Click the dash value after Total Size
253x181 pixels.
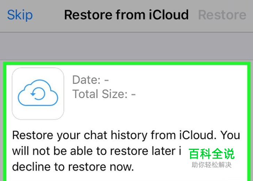tap(133, 94)
